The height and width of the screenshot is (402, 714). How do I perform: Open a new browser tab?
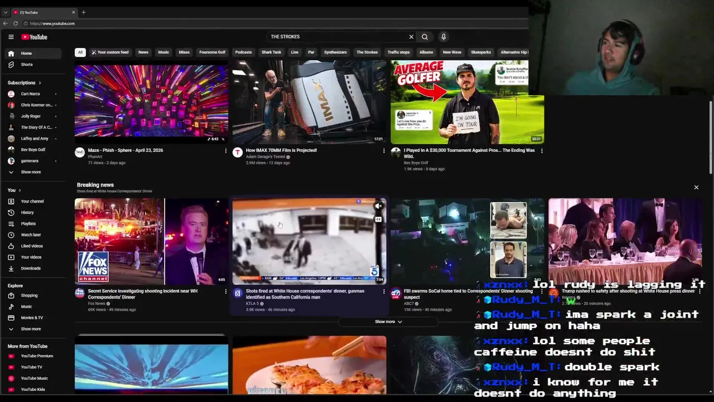pos(84,12)
